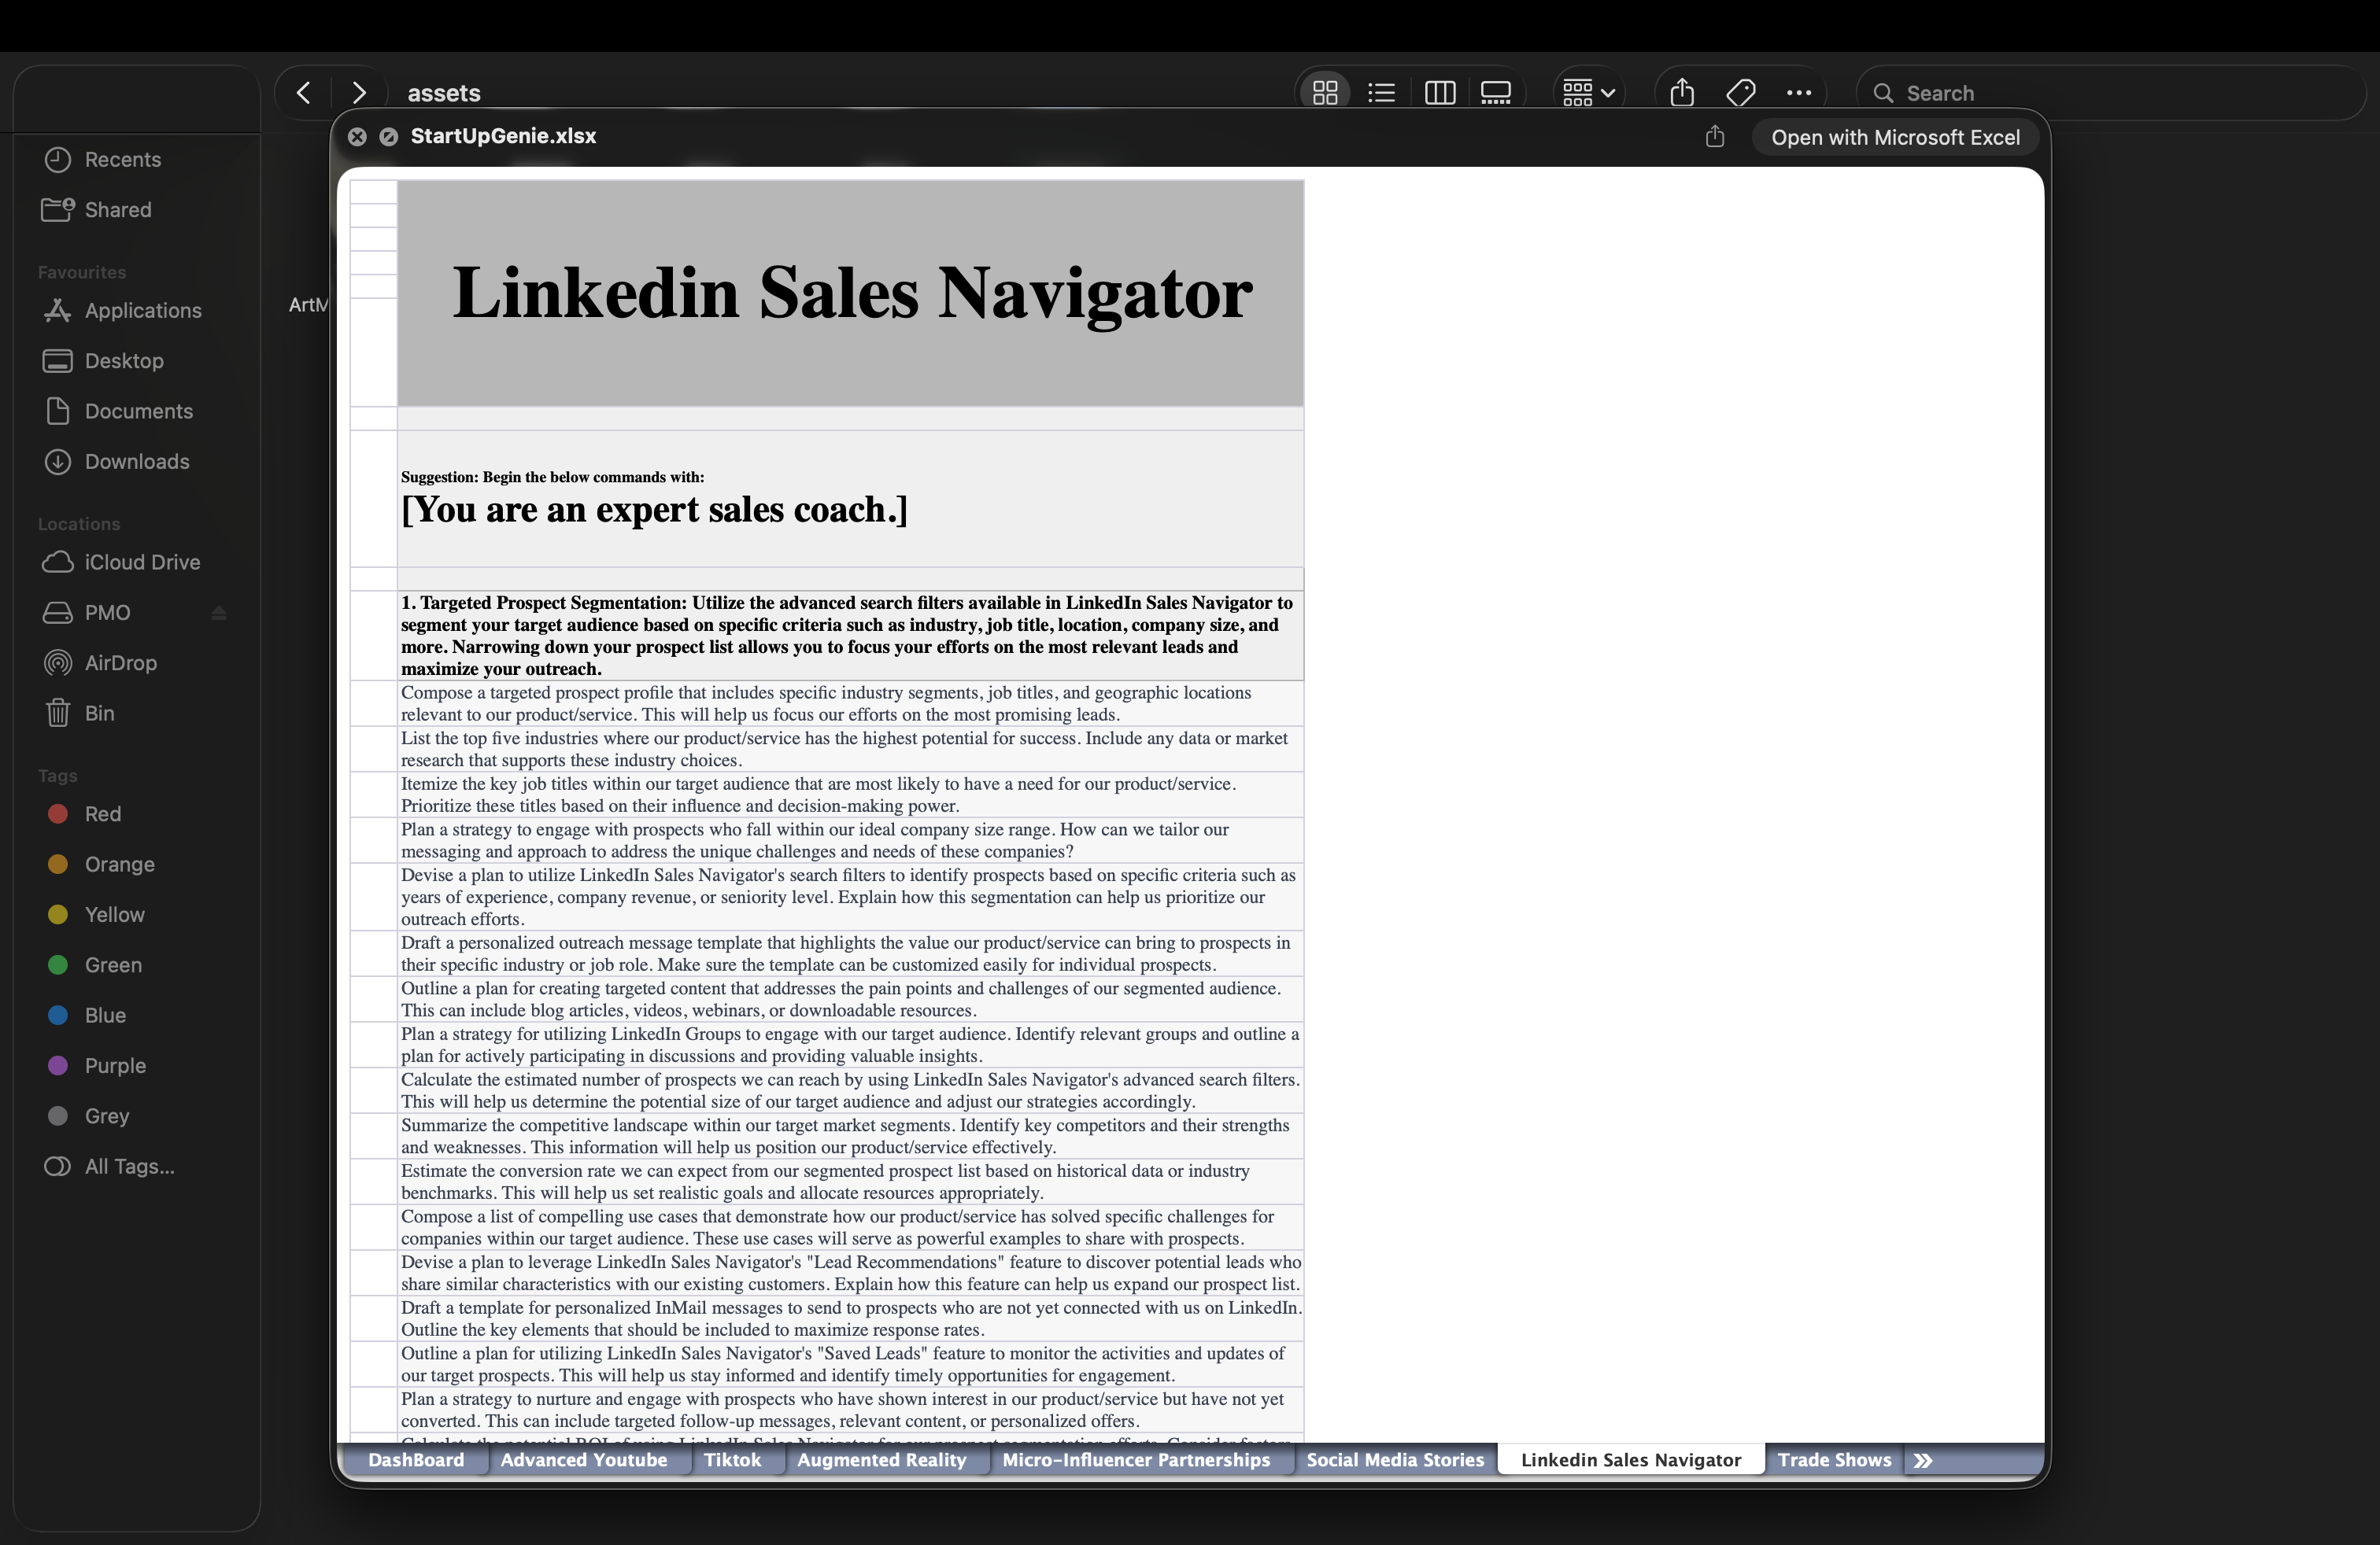2380x1545 pixels.
Task: Click the Finder Search field
Action: pos(2111,93)
